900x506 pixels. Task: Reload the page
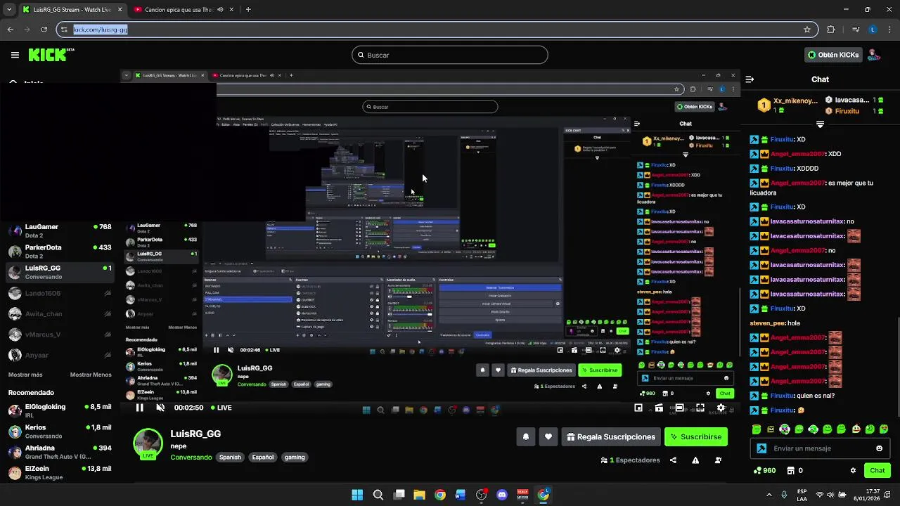(44, 30)
